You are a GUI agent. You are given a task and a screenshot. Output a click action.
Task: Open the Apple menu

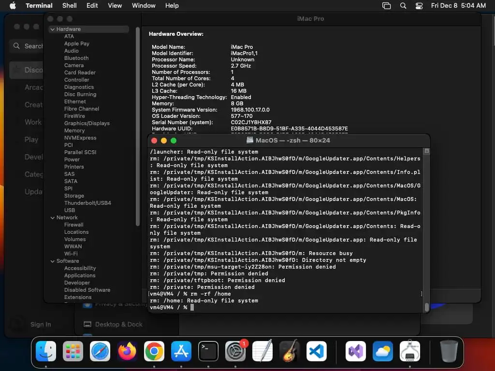[x=13, y=5]
